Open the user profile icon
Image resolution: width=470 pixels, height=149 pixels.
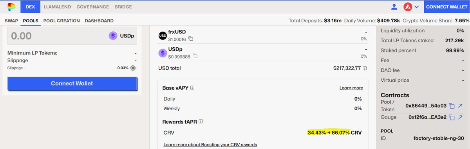click(394, 7)
